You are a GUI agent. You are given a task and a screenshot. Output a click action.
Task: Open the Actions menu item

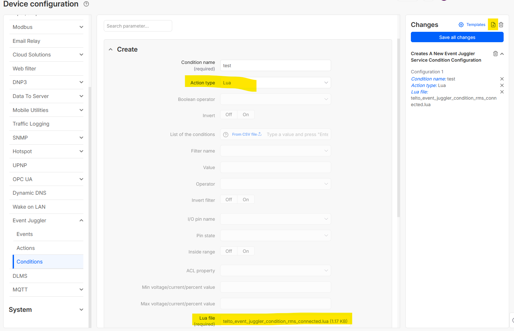pos(26,248)
